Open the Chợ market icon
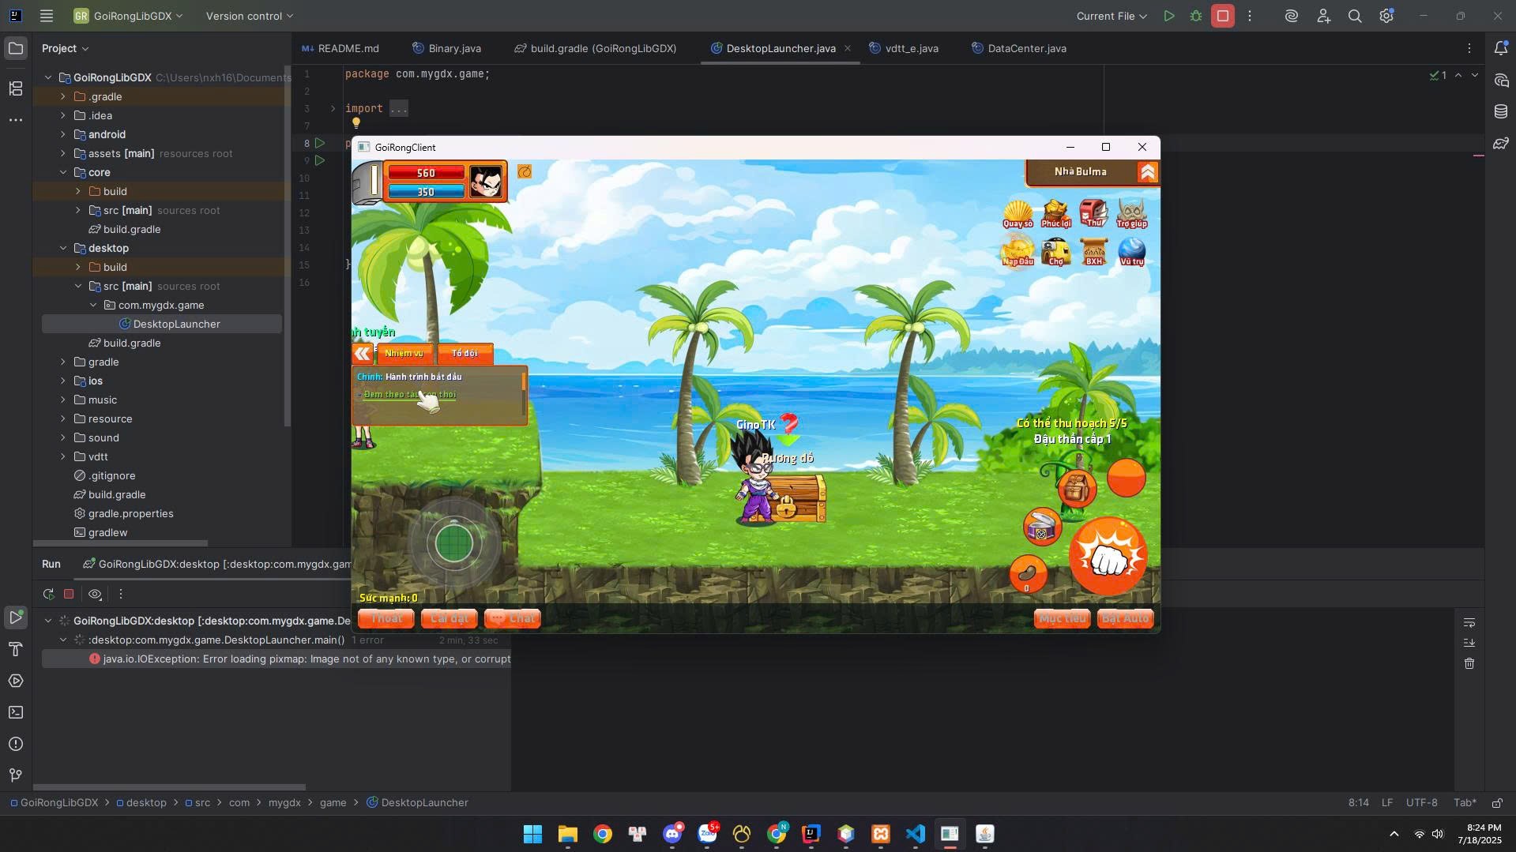This screenshot has width=1516, height=852. pyautogui.click(x=1055, y=252)
